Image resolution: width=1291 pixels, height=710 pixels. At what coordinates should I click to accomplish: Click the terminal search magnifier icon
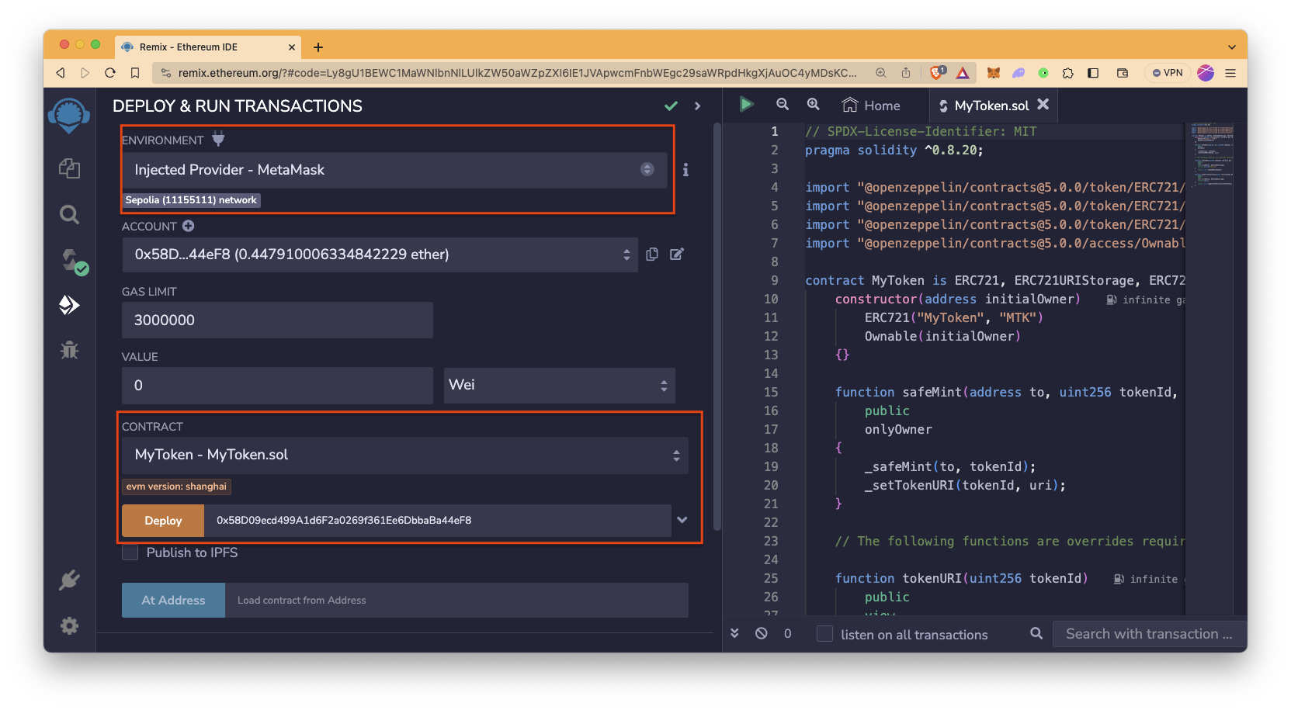pyautogui.click(x=1036, y=633)
